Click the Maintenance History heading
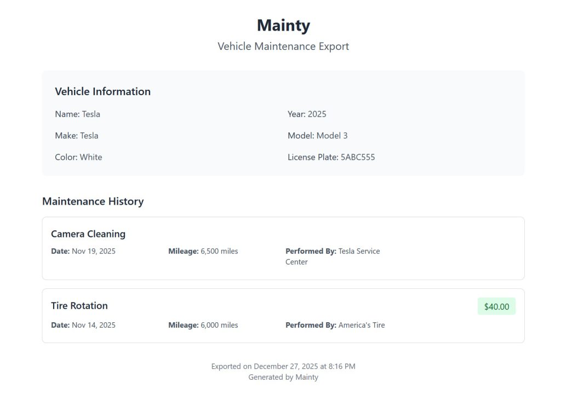The width and height of the screenshot is (561, 412). (93, 201)
